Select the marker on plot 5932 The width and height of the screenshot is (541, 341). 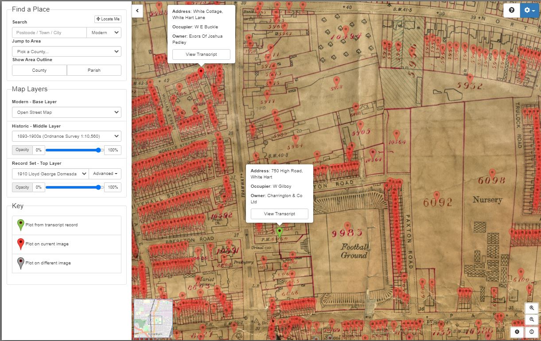(x=470, y=78)
